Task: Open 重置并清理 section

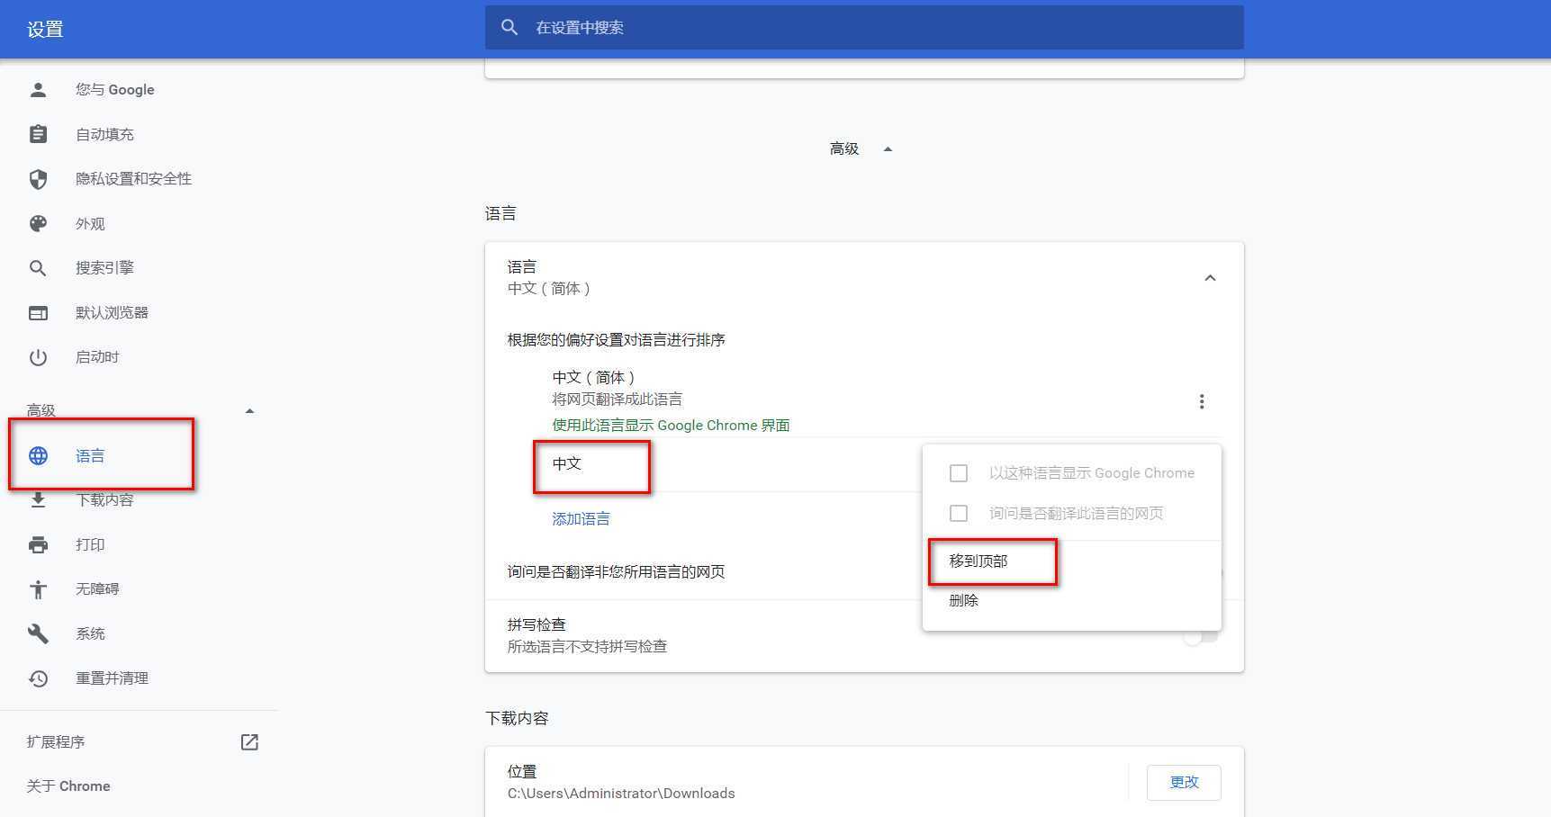Action: tap(112, 678)
